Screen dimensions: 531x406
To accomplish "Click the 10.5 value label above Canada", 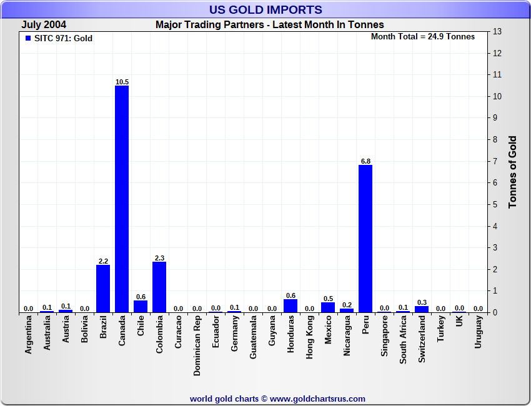I will (x=122, y=82).
